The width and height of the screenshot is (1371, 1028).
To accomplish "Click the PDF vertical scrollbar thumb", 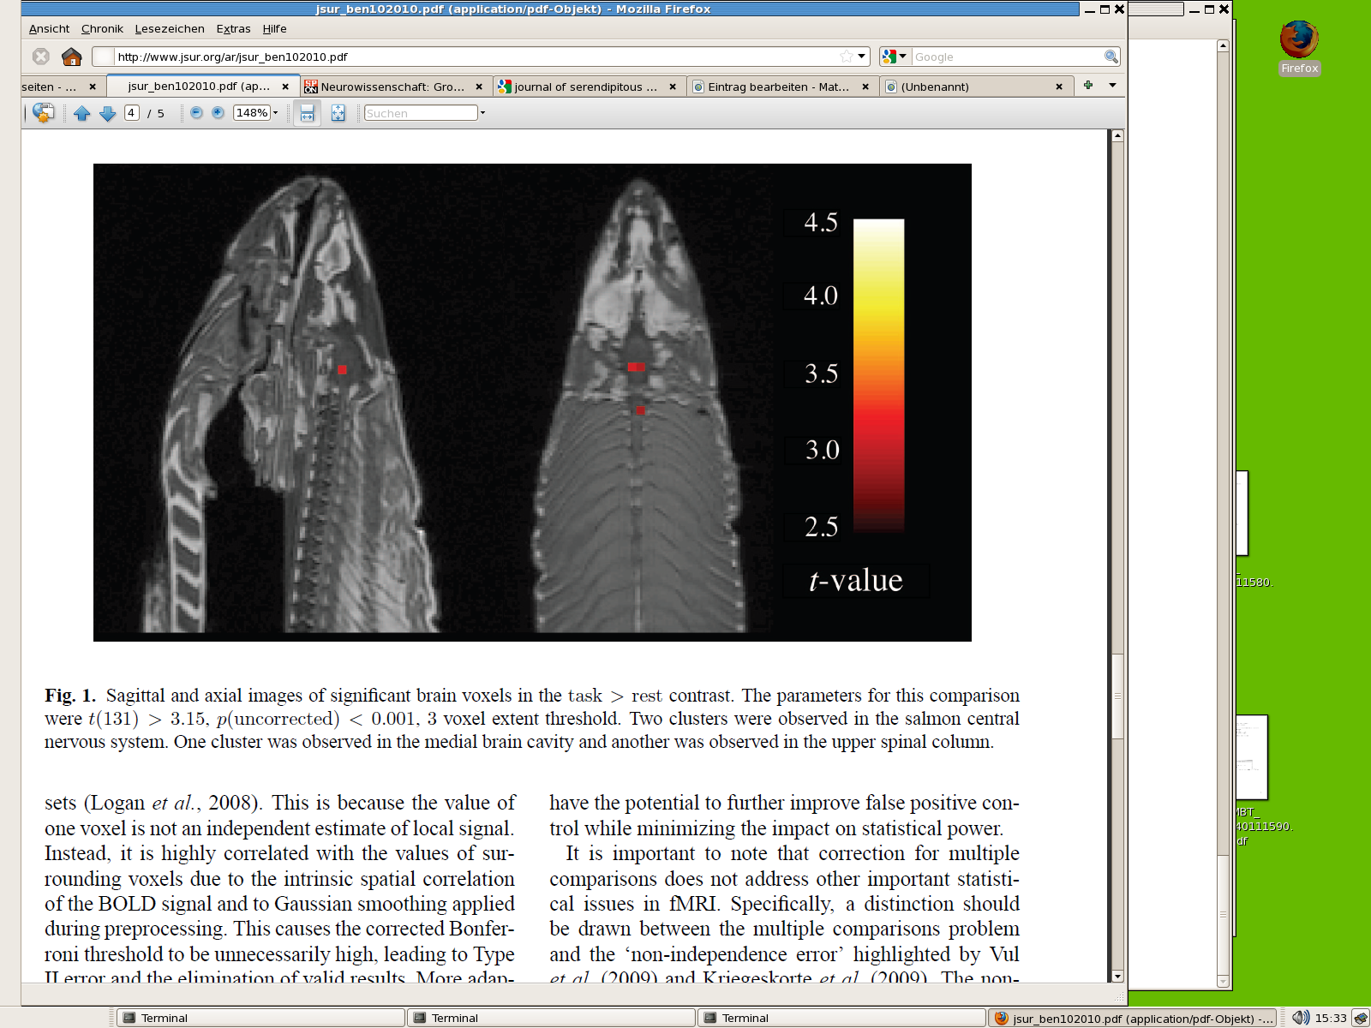I will point(1117,694).
